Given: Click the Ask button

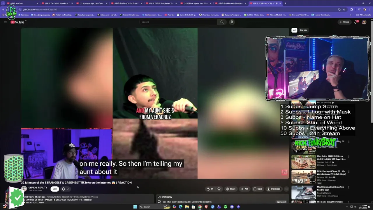Looking at the screenshot, I should click(x=244, y=189).
